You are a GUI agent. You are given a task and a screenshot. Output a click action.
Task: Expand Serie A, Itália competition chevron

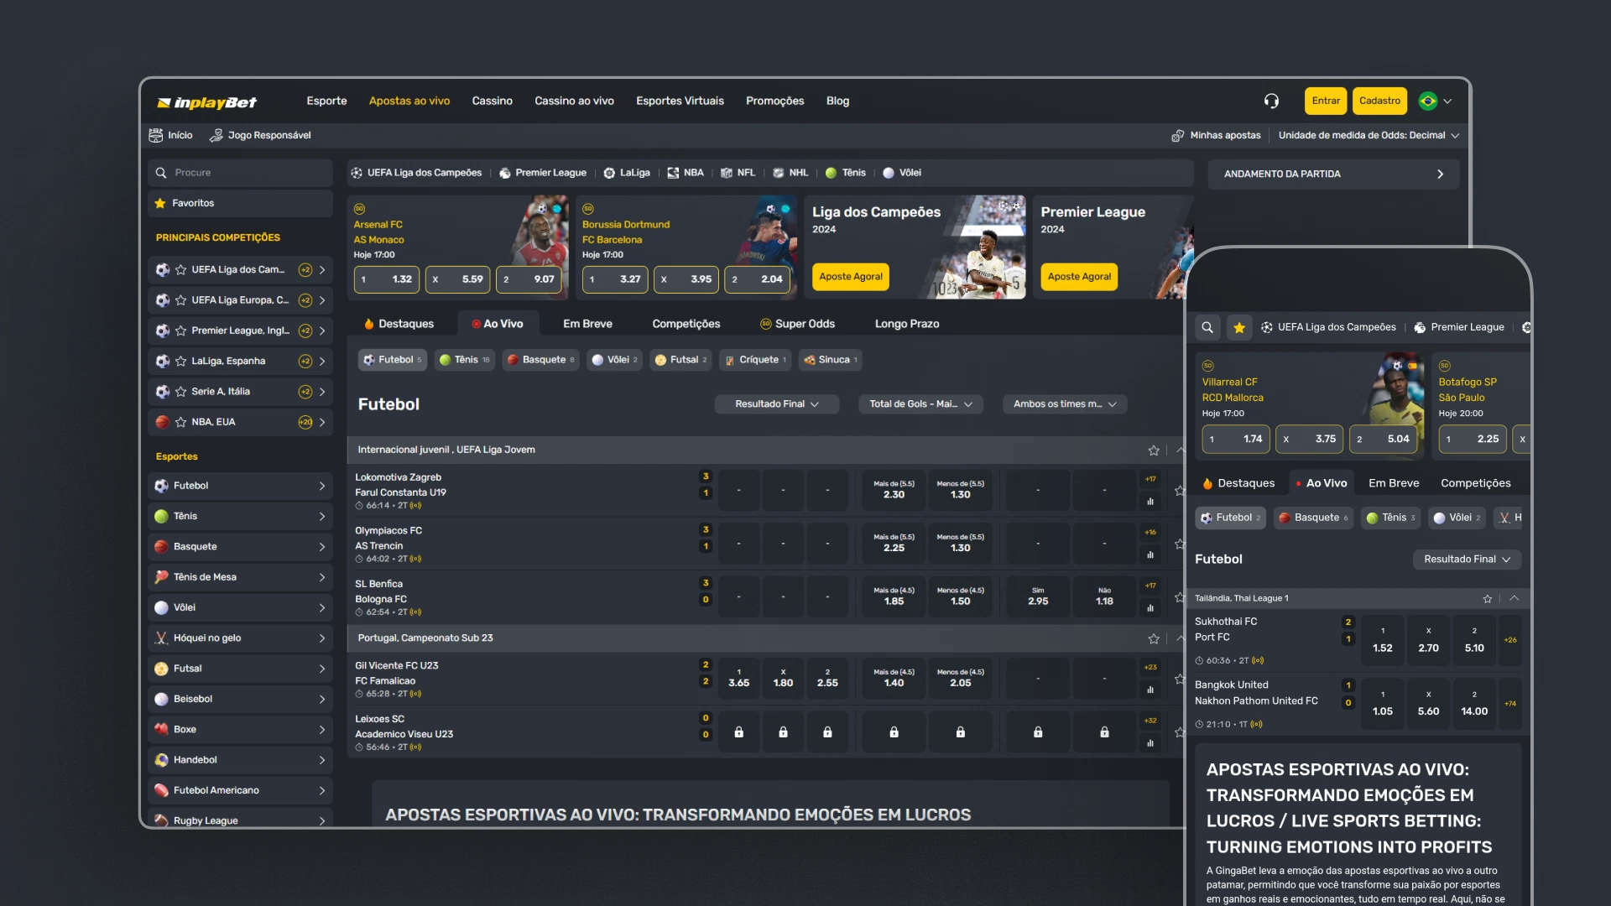coord(322,392)
